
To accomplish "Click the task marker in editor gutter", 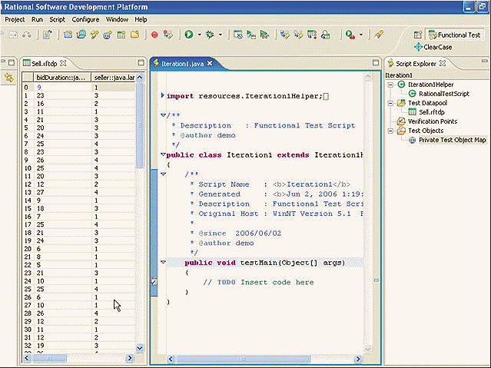I will click(x=154, y=281).
